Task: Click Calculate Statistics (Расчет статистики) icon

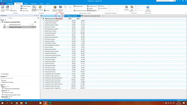Action: (x=148, y=8)
